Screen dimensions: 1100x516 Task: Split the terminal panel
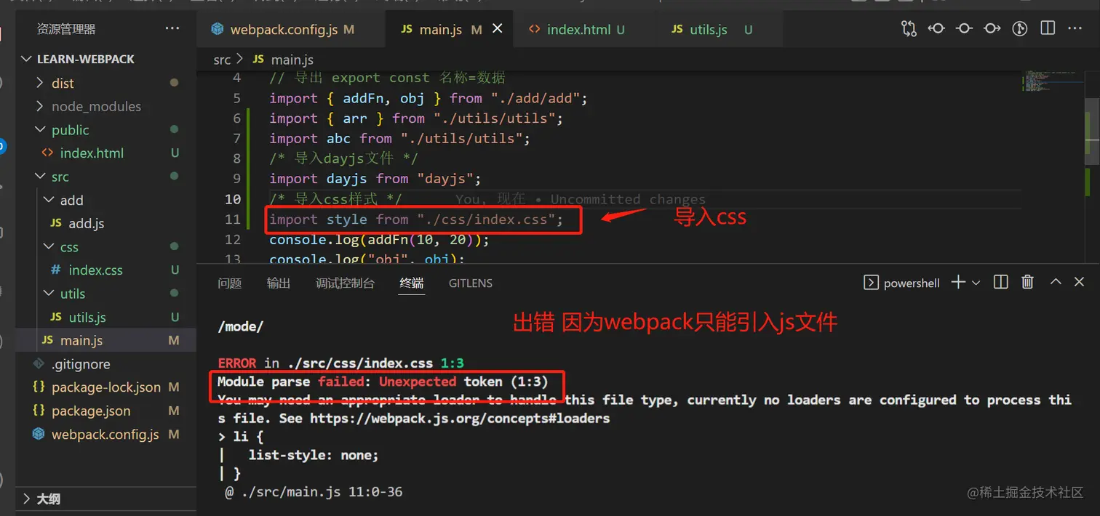1001,282
